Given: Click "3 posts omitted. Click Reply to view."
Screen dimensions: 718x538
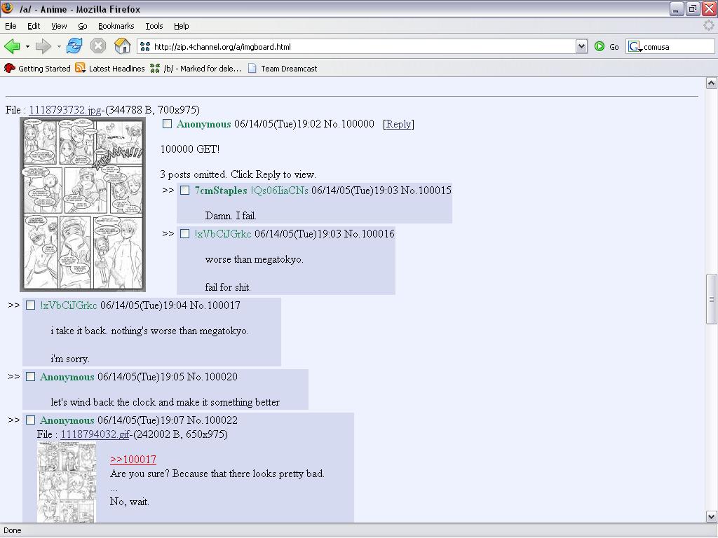Looking at the screenshot, I should coord(238,174).
